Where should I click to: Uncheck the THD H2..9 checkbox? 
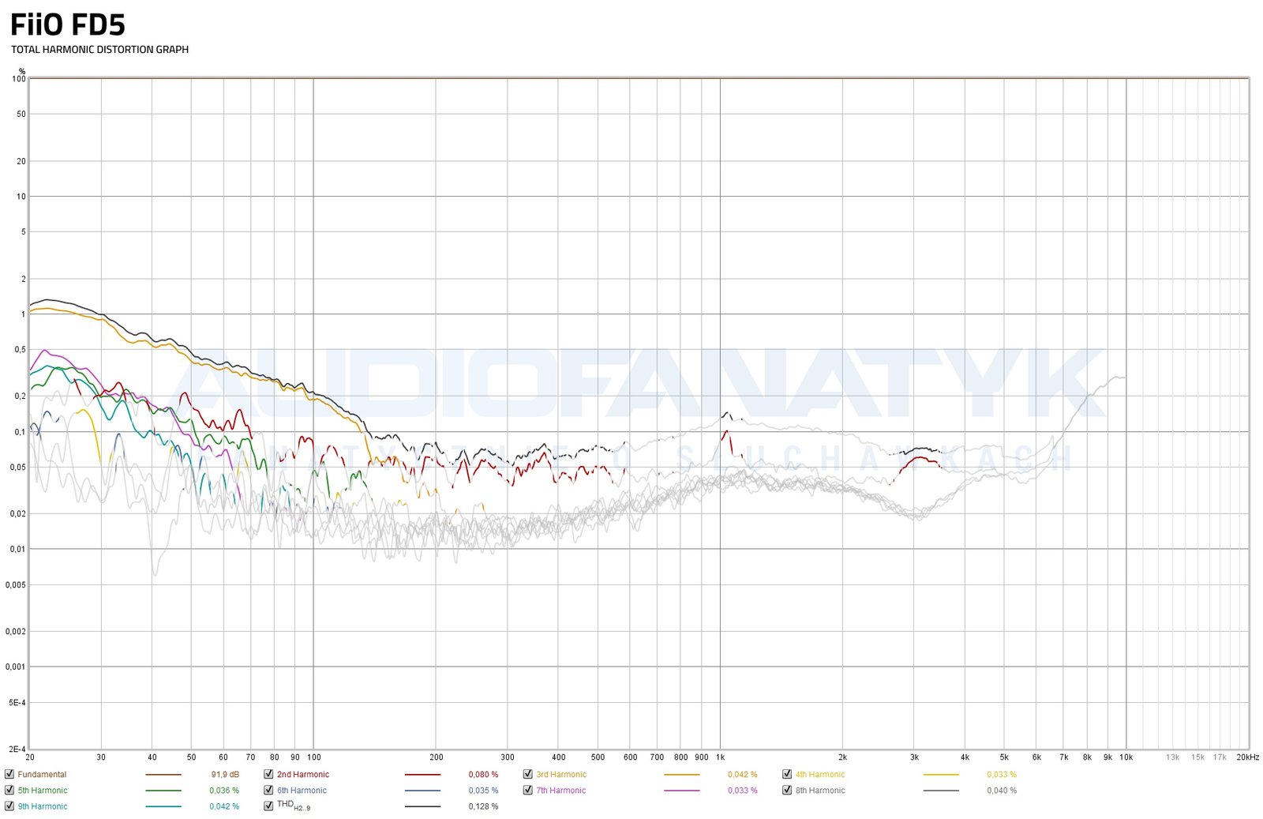point(268,806)
